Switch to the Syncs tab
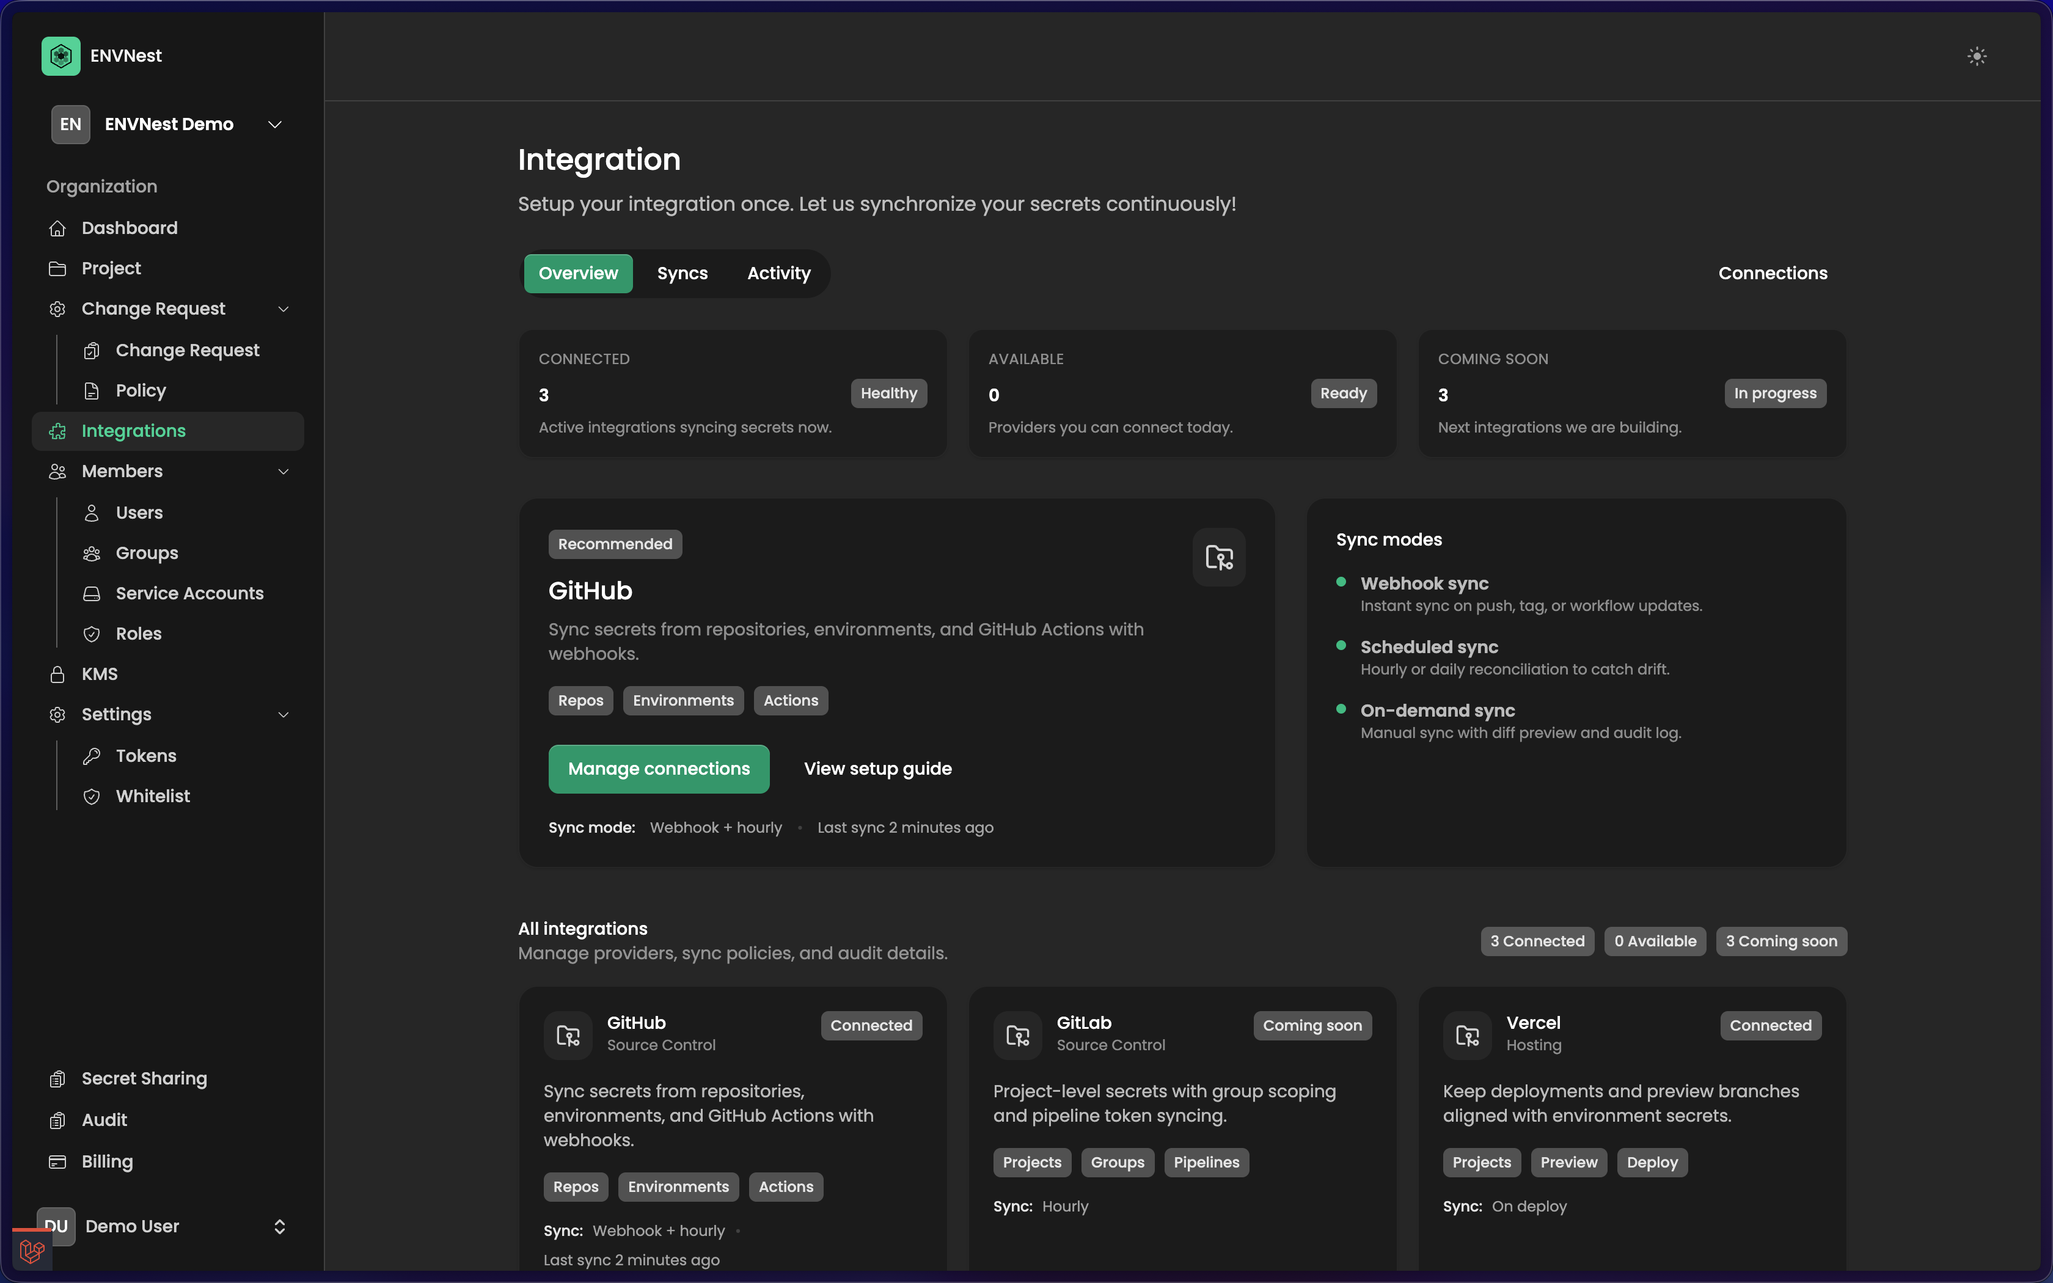Image resolution: width=2053 pixels, height=1283 pixels. point(682,273)
